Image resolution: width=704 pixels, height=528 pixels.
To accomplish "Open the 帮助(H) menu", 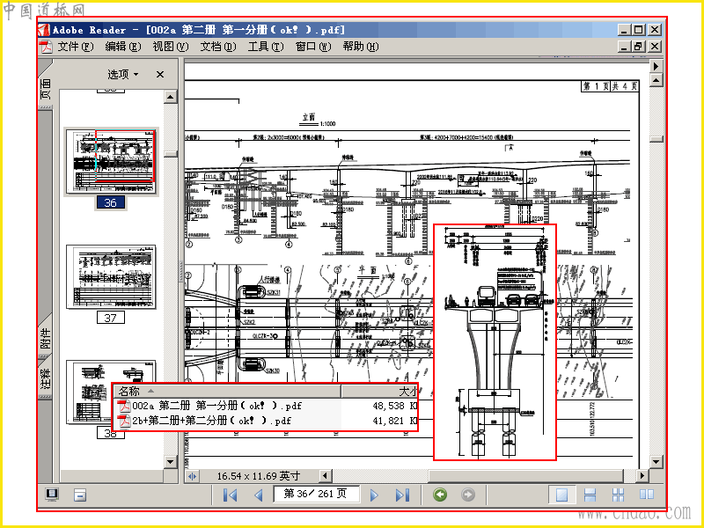I will (x=361, y=47).
